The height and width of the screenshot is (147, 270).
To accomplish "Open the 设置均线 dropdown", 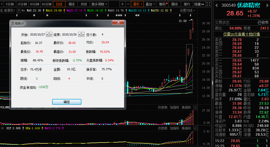I will (x=187, y=11).
